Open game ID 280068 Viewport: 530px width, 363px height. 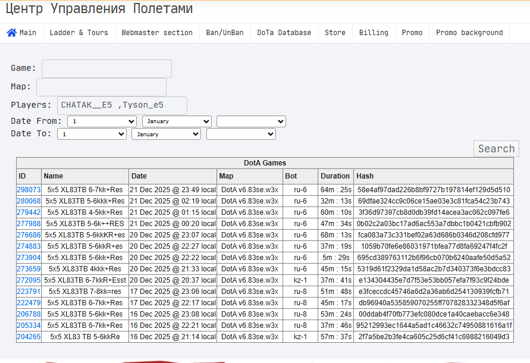(29, 201)
